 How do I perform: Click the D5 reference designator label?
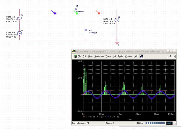tap(77, 6)
